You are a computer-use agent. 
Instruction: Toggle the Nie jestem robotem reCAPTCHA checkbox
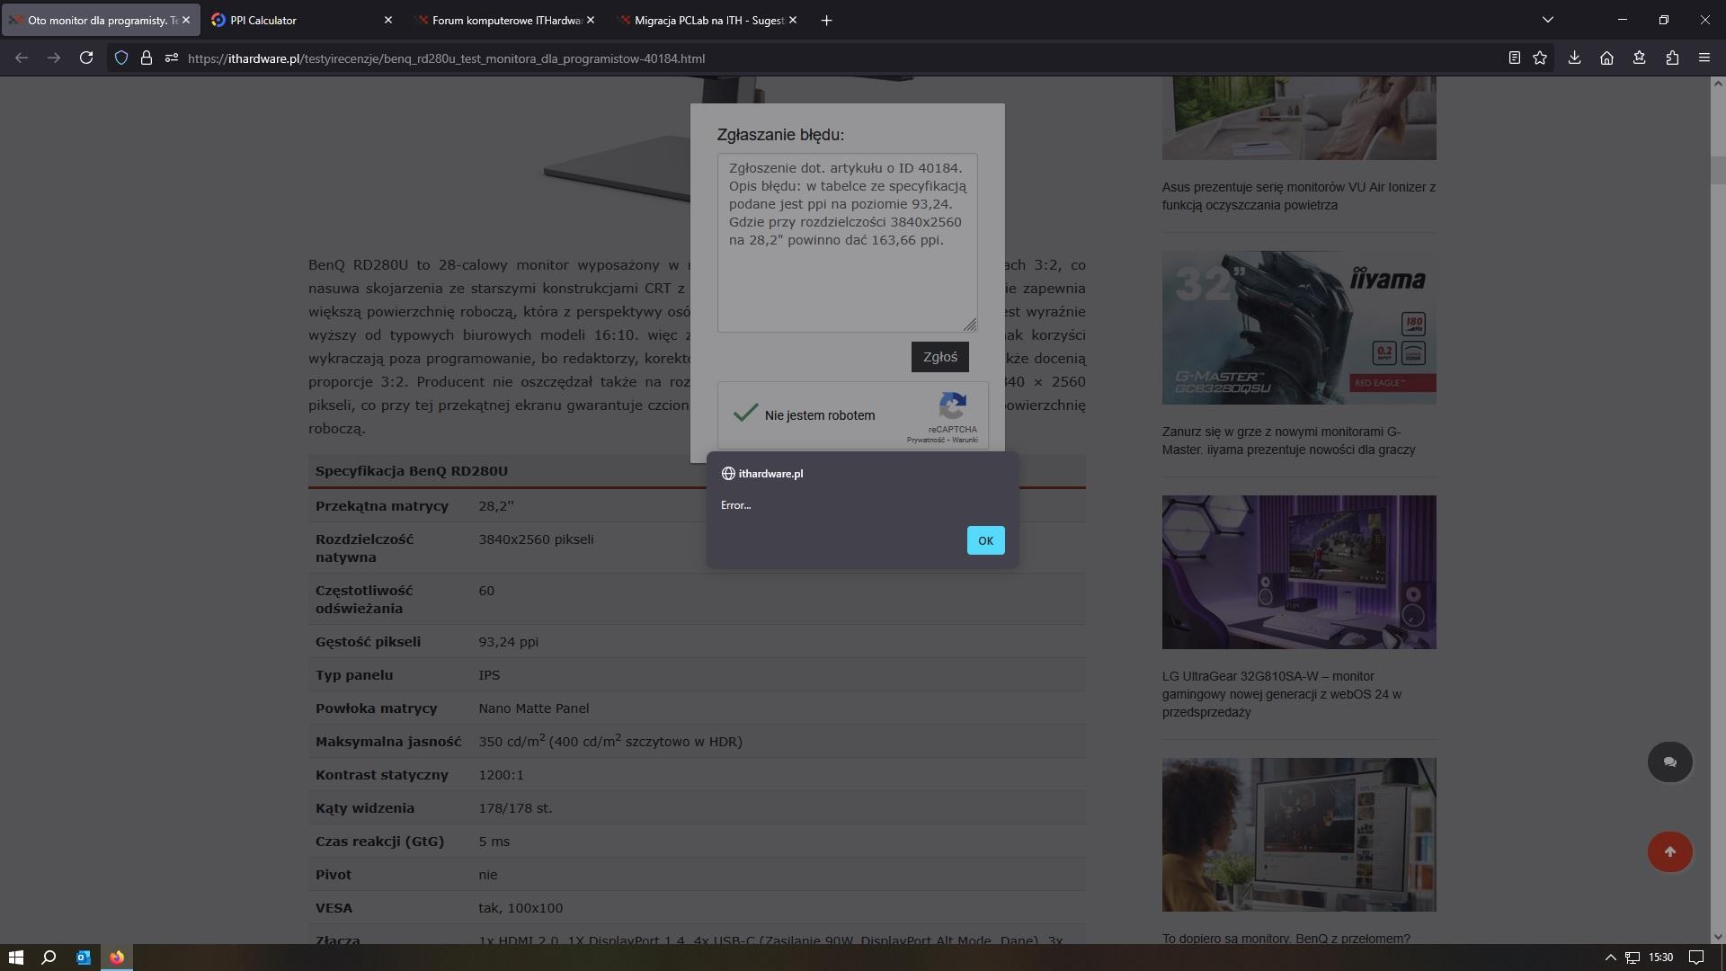coord(745,414)
